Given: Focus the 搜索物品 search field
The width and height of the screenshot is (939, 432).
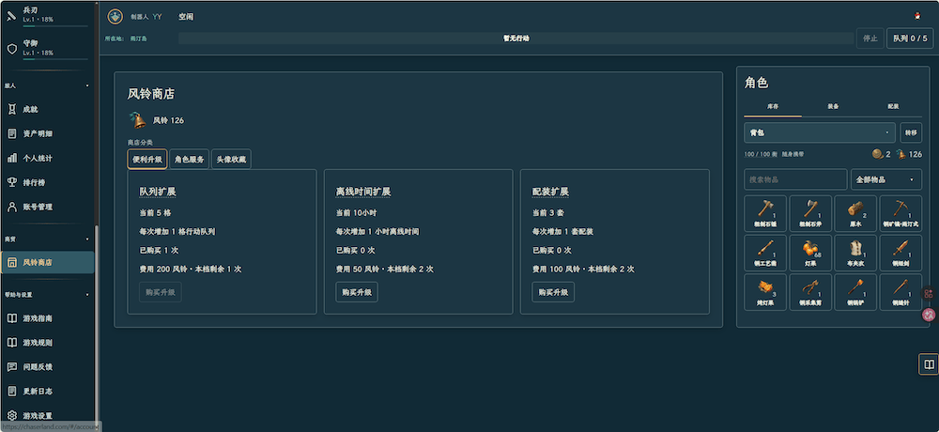Looking at the screenshot, I should (795, 179).
